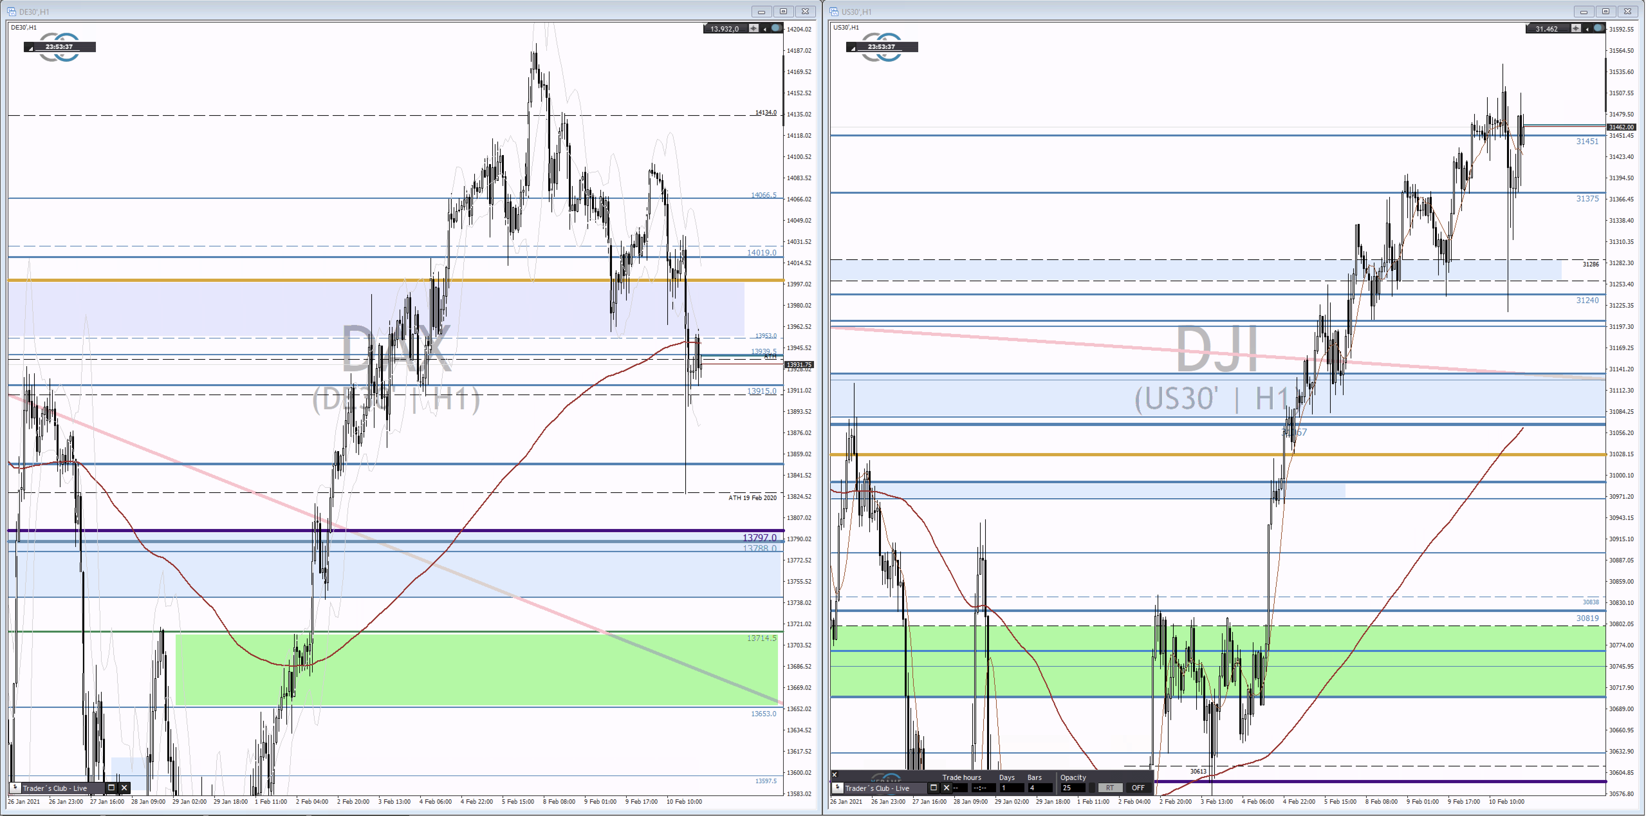Viewport: 1646px width, 816px height.
Task: Click DE30',H1 symbol label inside left chart
Action: 23,27
